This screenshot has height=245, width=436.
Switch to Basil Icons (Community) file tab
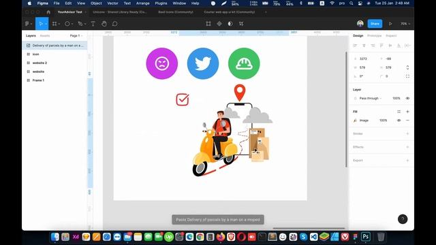click(176, 12)
